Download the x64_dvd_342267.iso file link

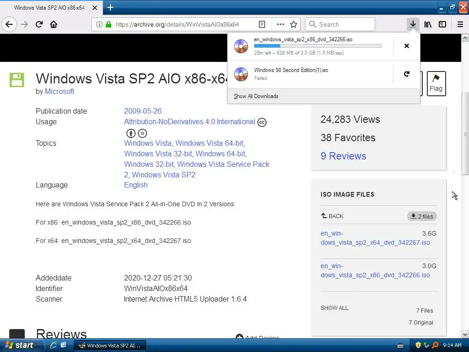tap(375, 238)
